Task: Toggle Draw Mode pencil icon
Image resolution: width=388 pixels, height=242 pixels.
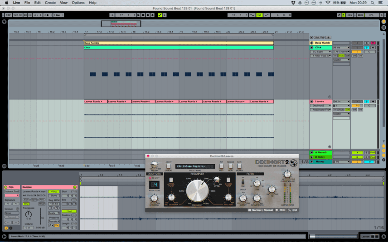Action: [339, 15]
